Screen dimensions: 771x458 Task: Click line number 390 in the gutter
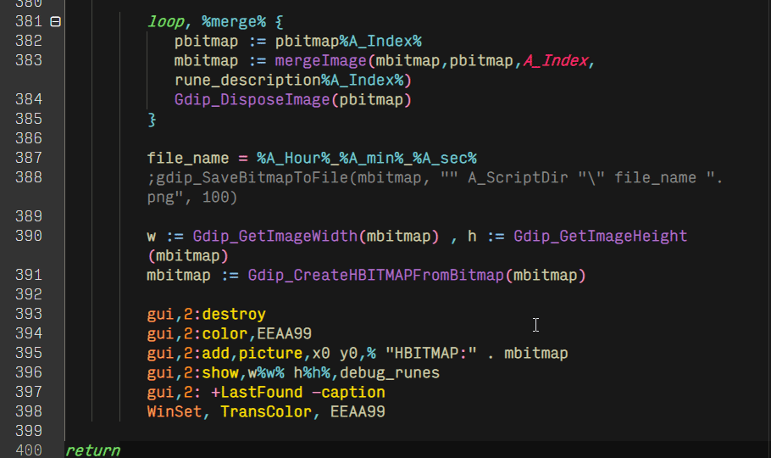pyautogui.click(x=29, y=236)
